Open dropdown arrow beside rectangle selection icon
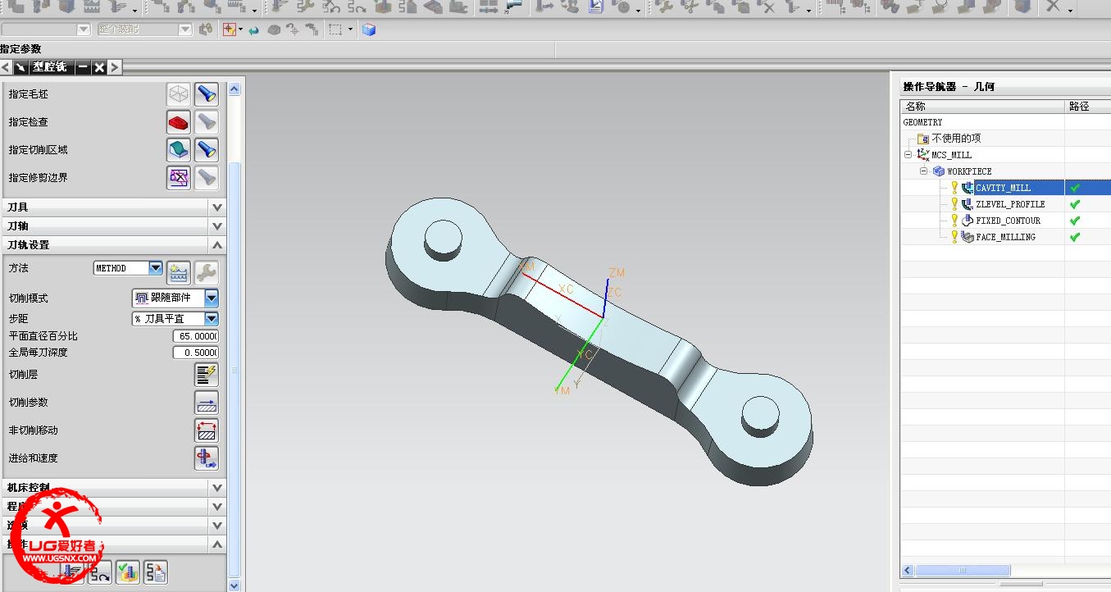 (350, 30)
